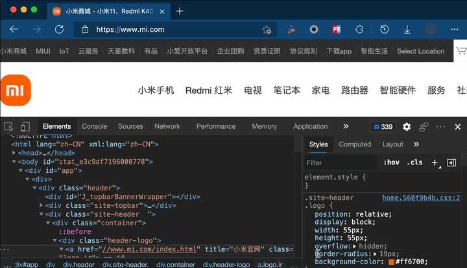This screenshot has width=467, height=268.
Task: Add new style rule plus icon
Action: click(x=435, y=162)
